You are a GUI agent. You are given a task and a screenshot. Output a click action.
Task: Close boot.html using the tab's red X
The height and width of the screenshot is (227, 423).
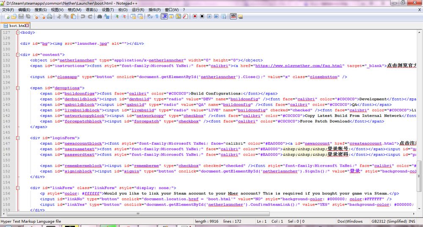pos(27,26)
